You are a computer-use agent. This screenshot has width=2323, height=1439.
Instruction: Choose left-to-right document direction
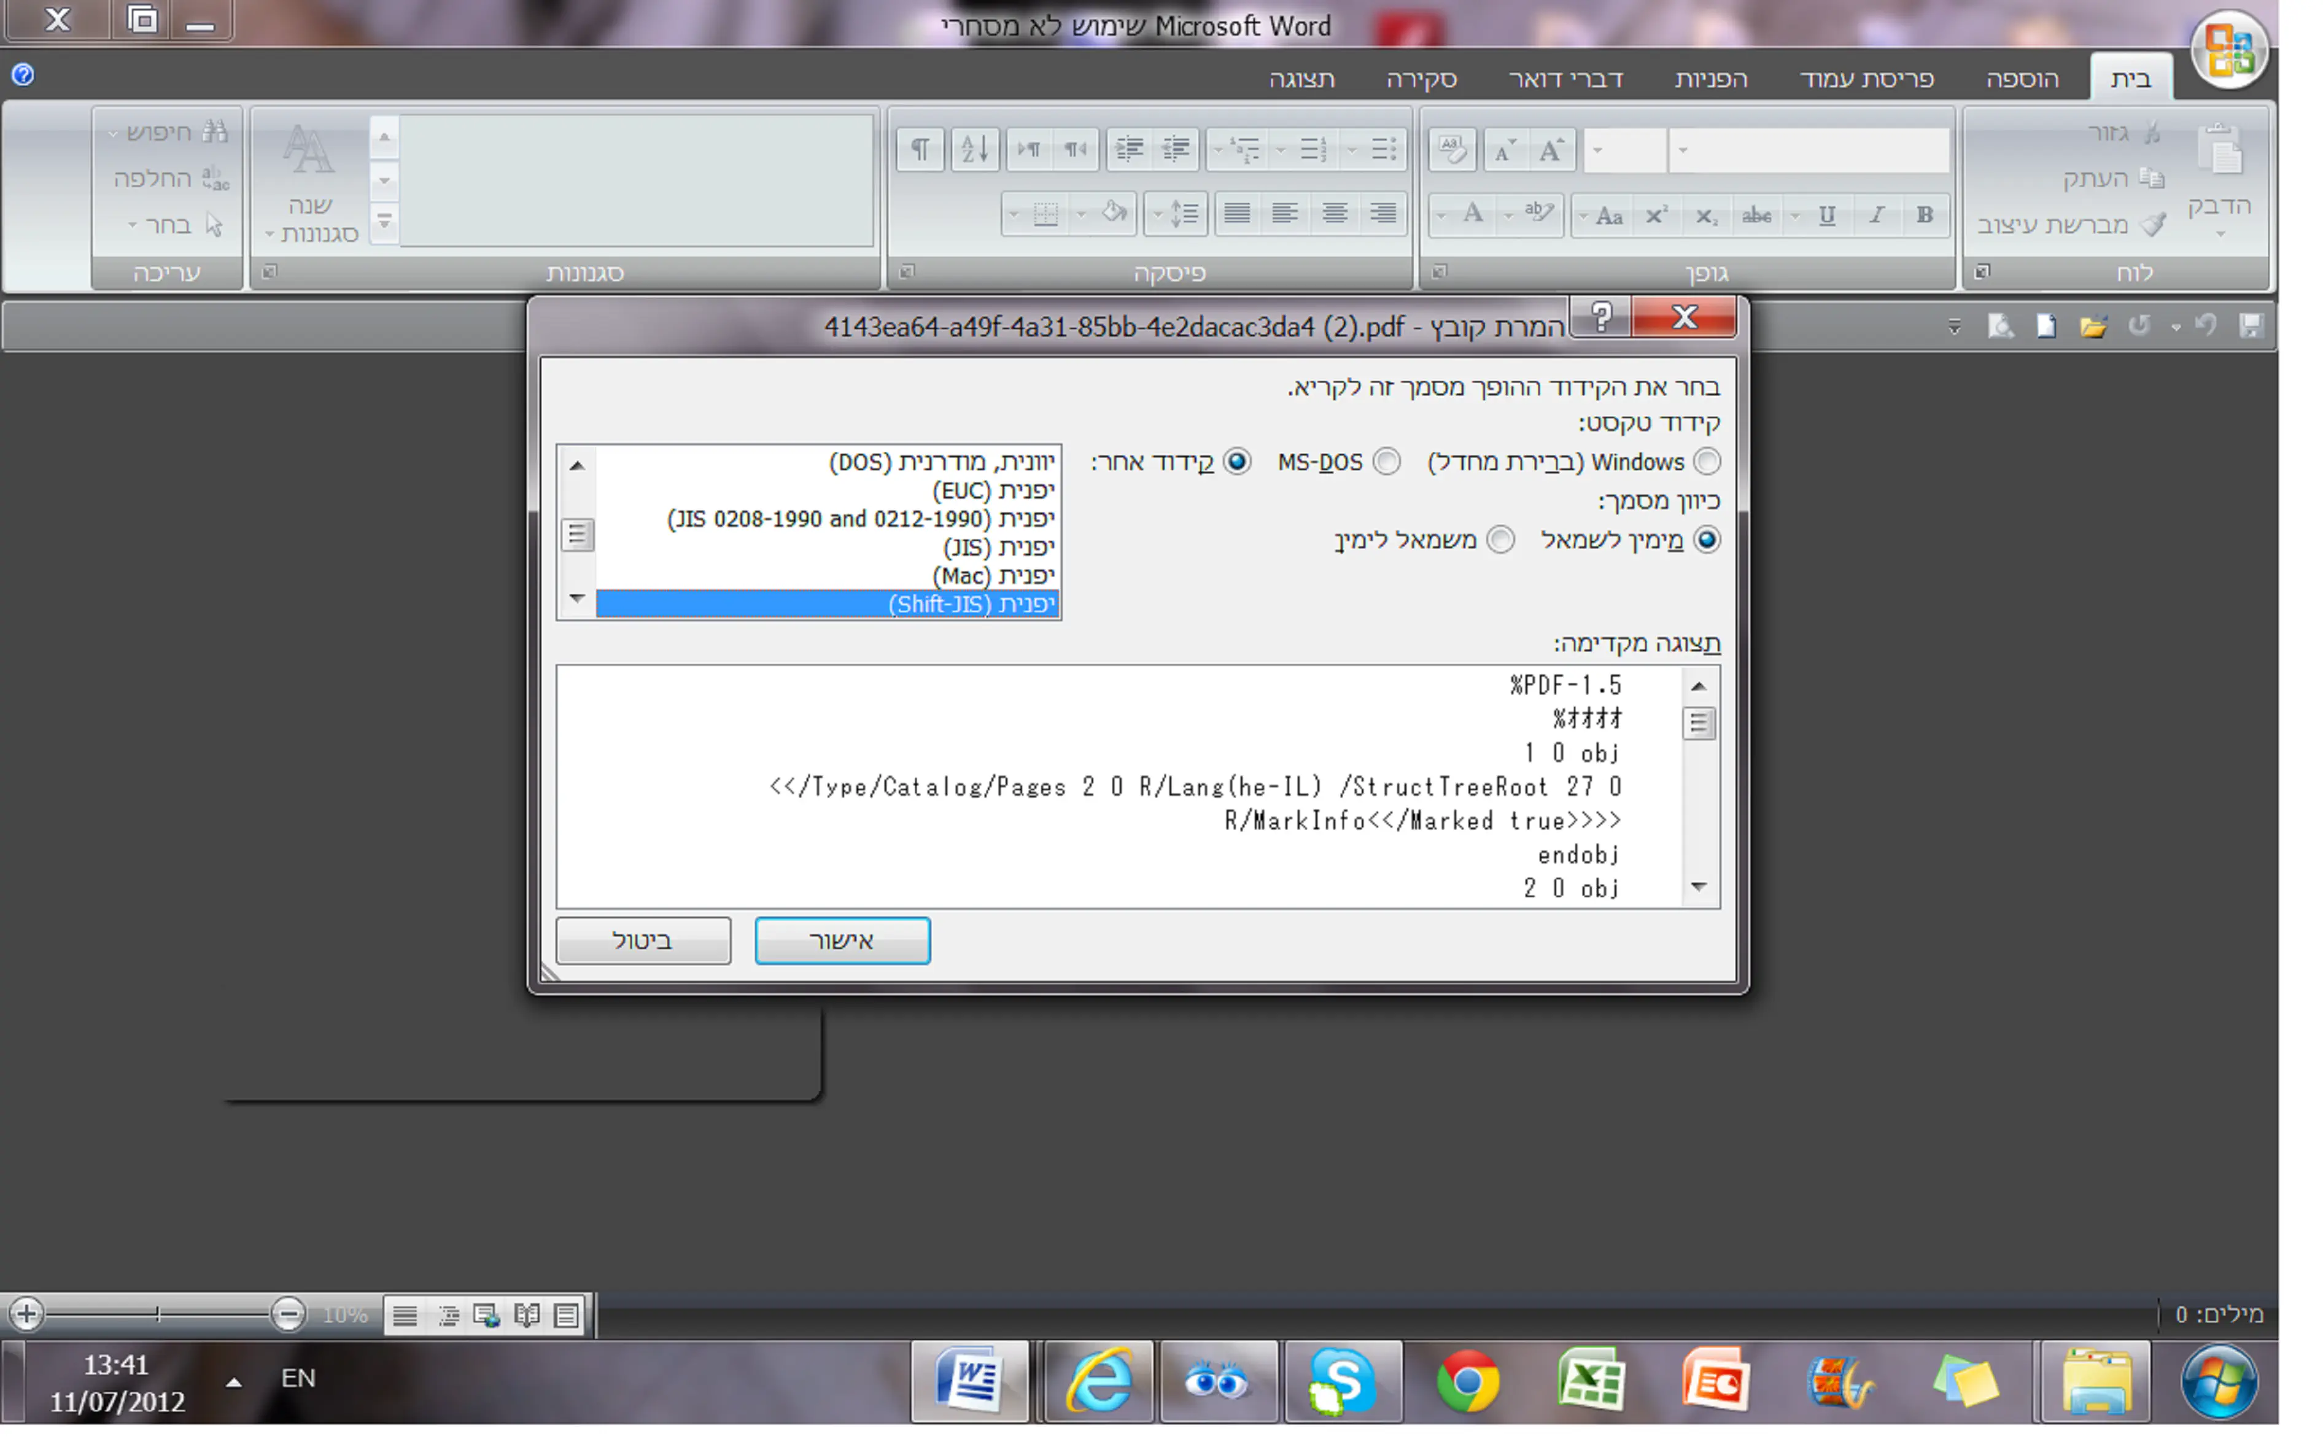tap(1500, 541)
